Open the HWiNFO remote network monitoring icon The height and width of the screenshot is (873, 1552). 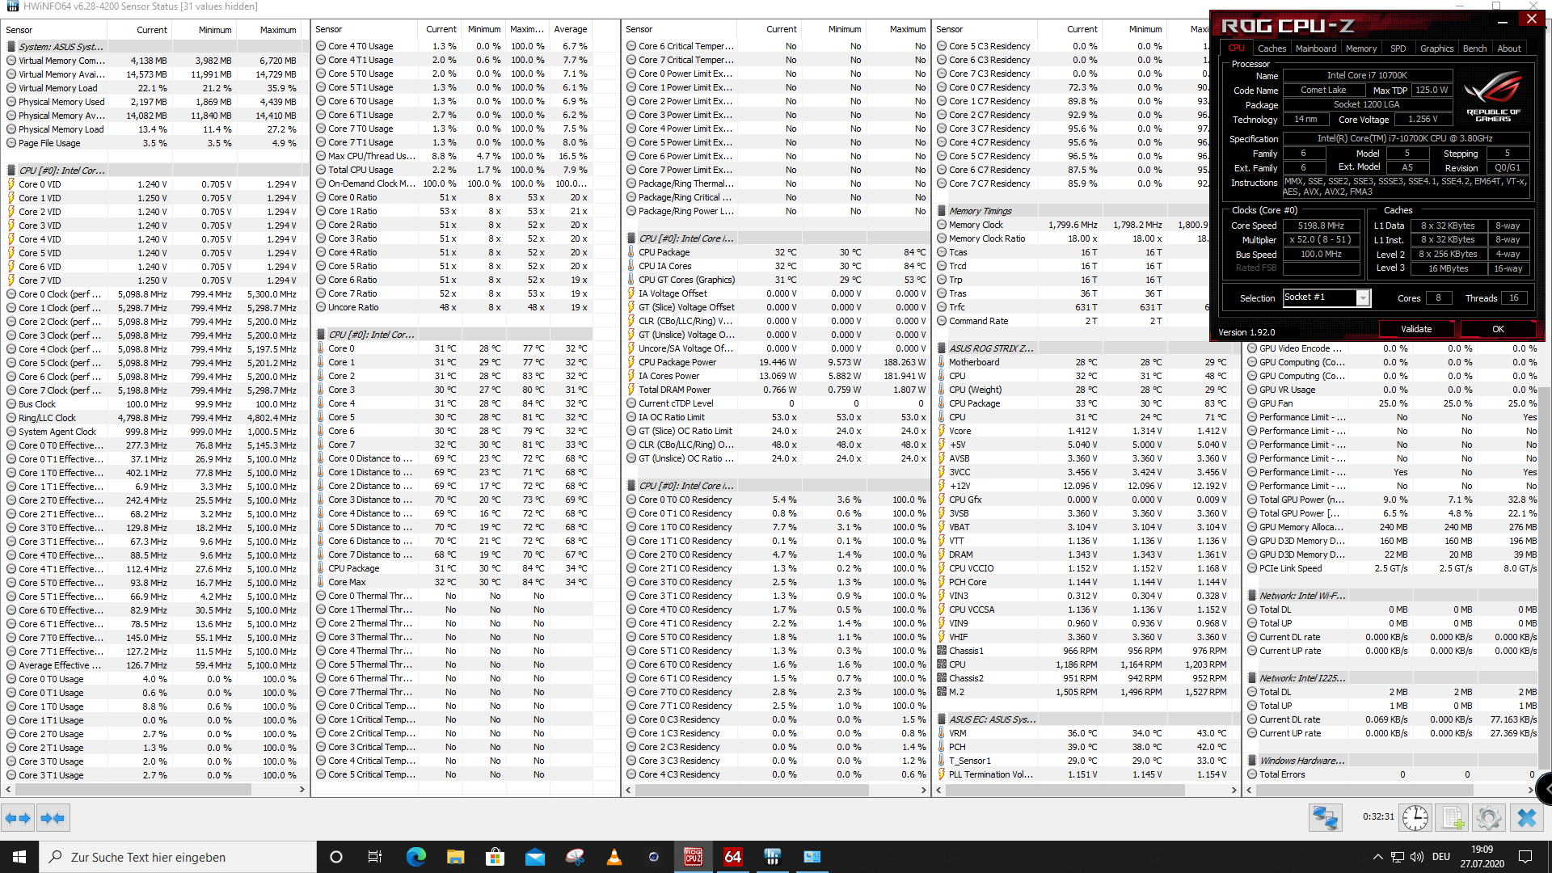(x=1326, y=818)
